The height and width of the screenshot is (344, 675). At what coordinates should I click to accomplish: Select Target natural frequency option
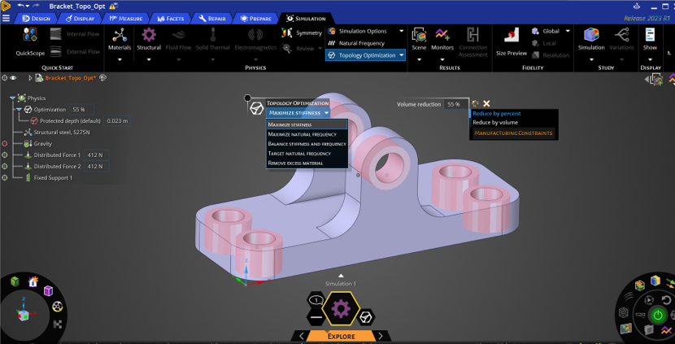click(x=307, y=153)
